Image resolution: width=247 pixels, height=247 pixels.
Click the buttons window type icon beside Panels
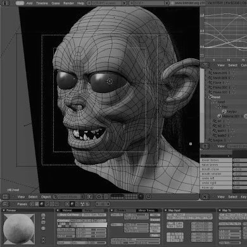(5, 204)
